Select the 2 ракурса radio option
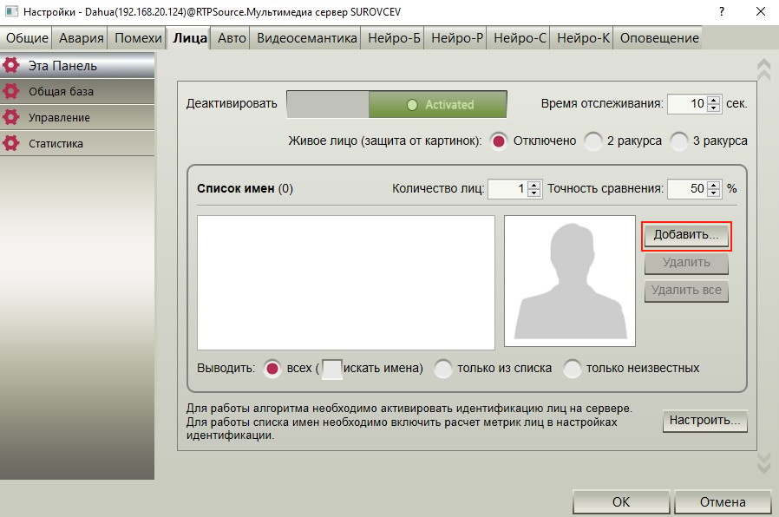The width and height of the screenshot is (779, 517). pyautogui.click(x=592, y=141)
